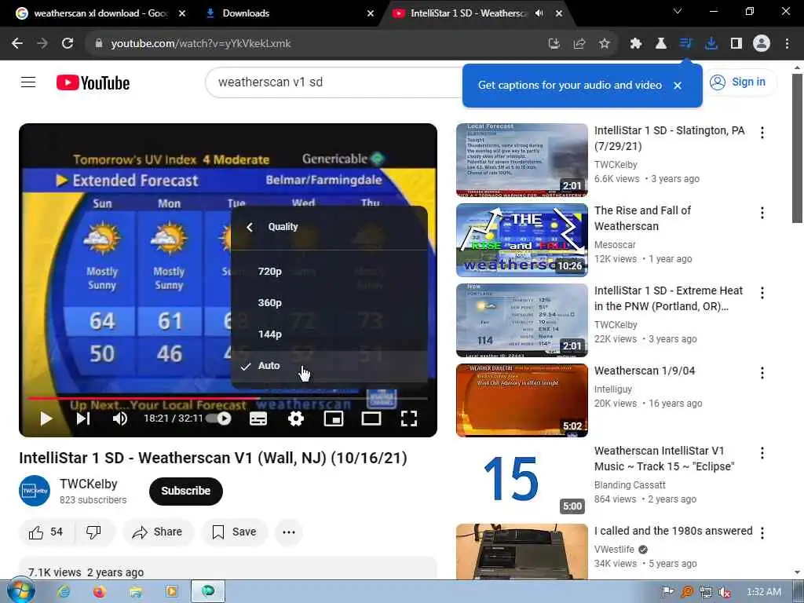Open Chrome extensions puzzle icon
The height and width of the screenshot is (603, 804).
[x=636, y=44]
